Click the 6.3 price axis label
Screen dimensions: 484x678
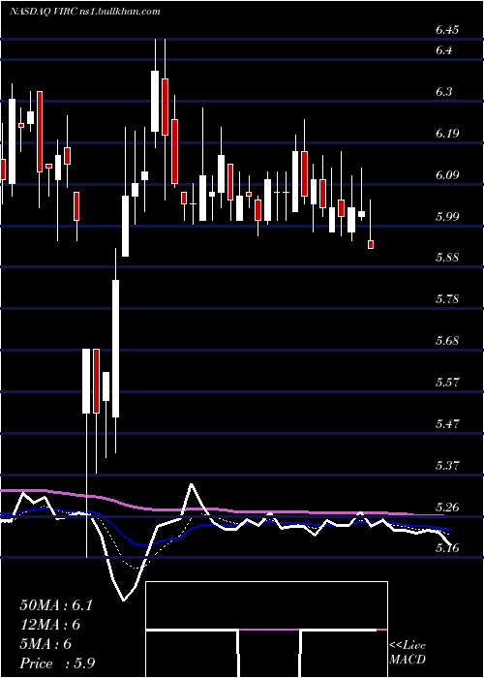pos(444,92)
